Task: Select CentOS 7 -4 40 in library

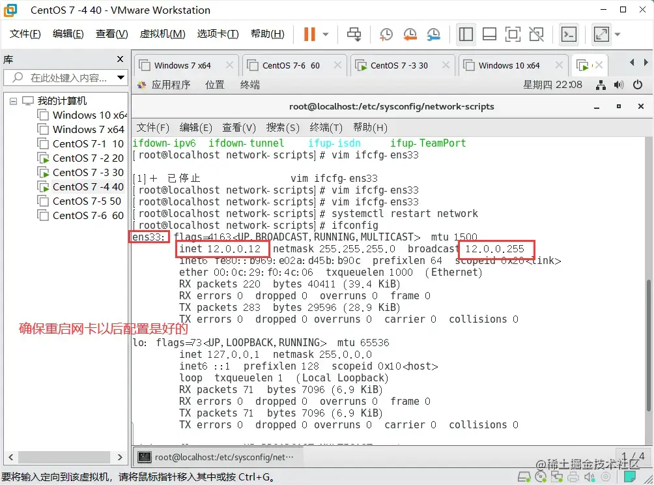Action: [x=81, y=186]
